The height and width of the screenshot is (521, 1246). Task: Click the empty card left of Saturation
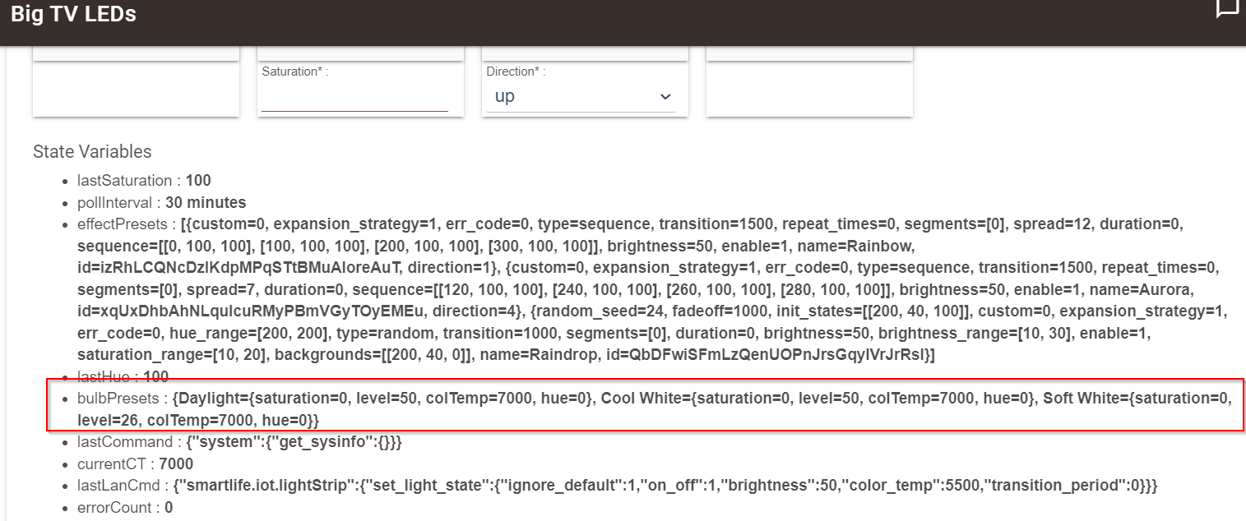point(136,89)
